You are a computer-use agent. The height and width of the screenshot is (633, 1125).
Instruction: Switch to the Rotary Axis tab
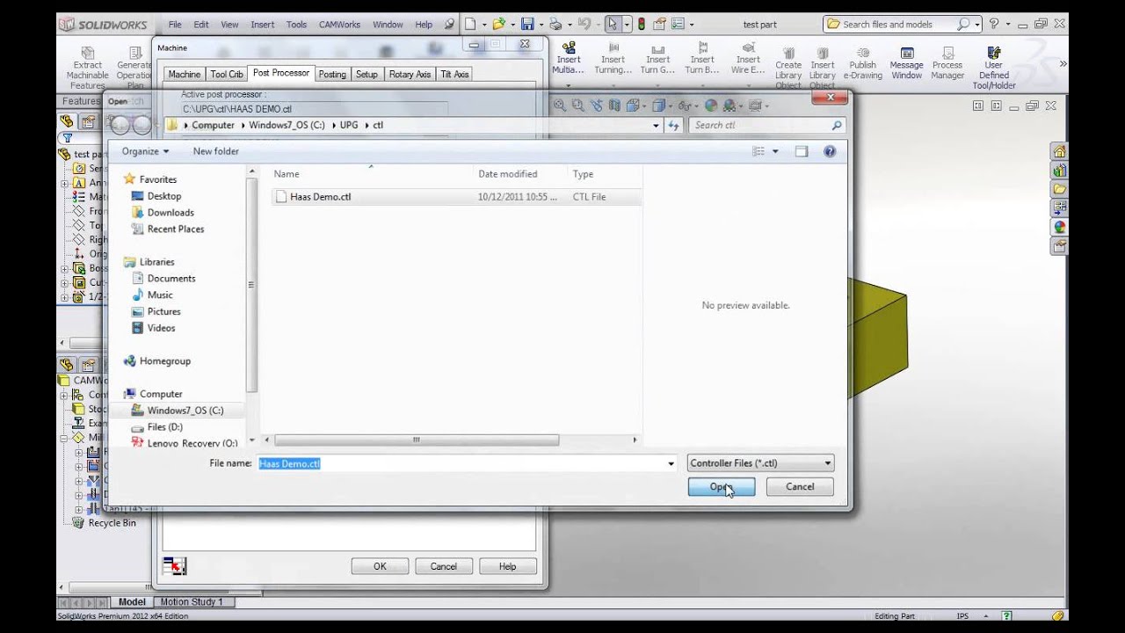(410, 75)
